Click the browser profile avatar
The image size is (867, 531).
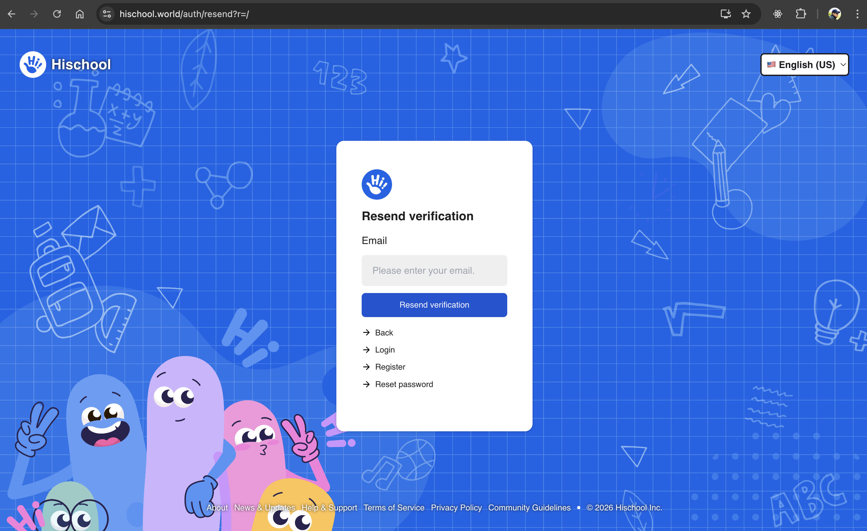(x=835, y=14)
